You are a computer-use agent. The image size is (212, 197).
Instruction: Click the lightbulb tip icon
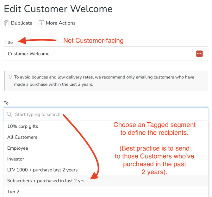point(10,77)
